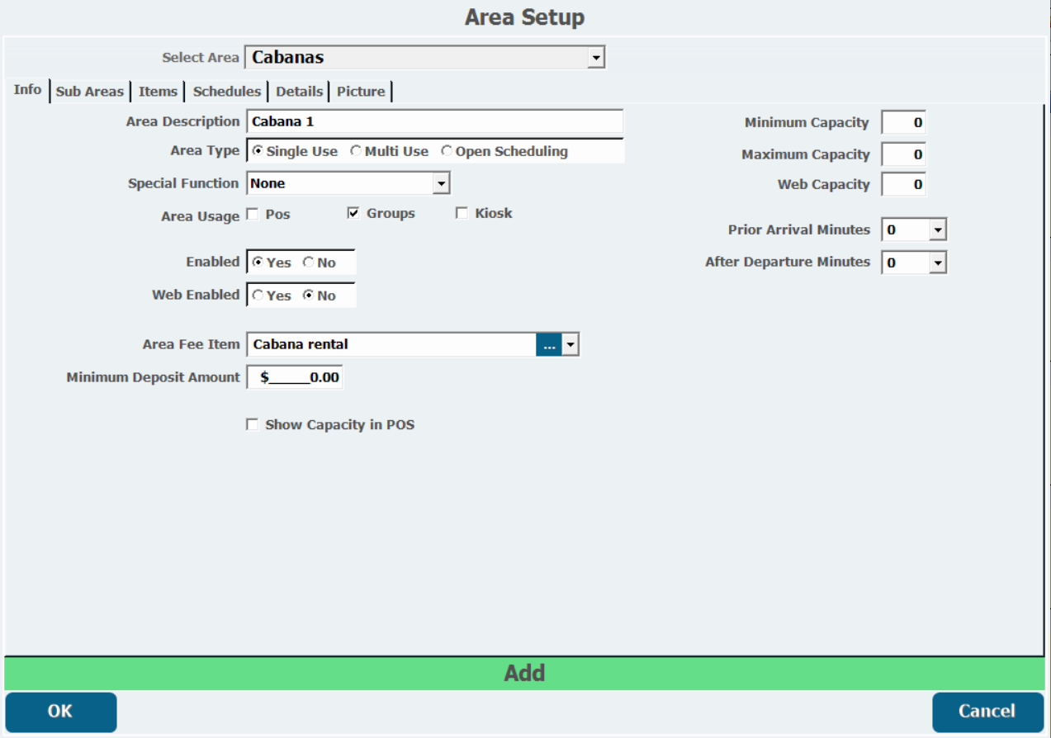Set Enabled to No

pos(309,263)
